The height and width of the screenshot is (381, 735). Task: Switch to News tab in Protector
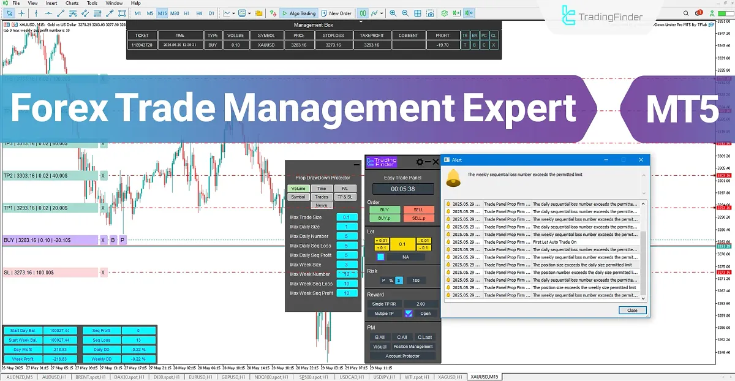click(x=322, y=205)
